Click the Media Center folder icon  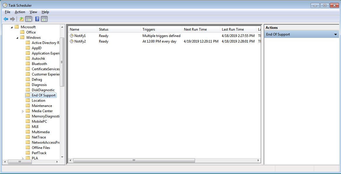pyautogui.click(x=28, y=111)
